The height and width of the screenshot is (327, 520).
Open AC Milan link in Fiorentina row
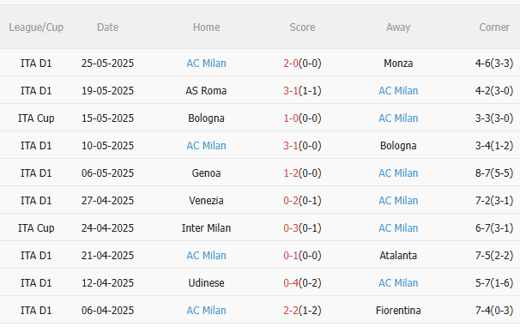click(x=206, y=311)
